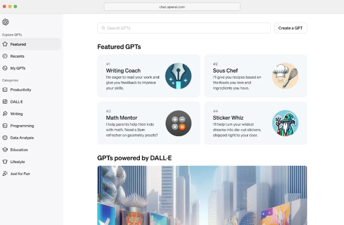Click the 'Categories' sidebar label
Viewport: 344px width, 225px height.
point(10,81)
